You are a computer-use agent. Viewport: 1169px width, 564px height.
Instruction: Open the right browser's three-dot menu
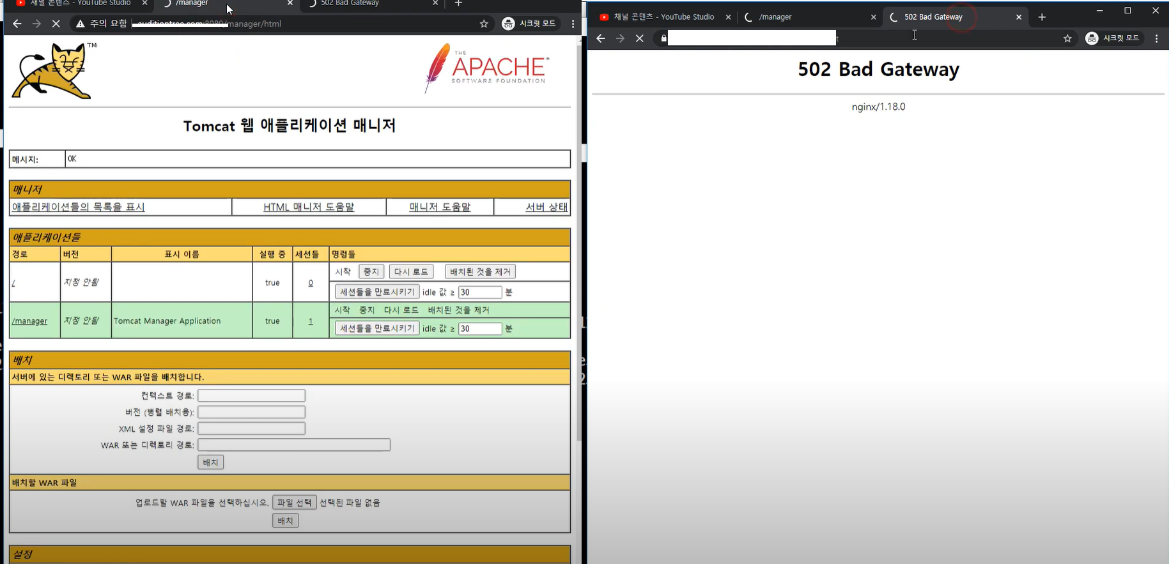pos(1157,38)
